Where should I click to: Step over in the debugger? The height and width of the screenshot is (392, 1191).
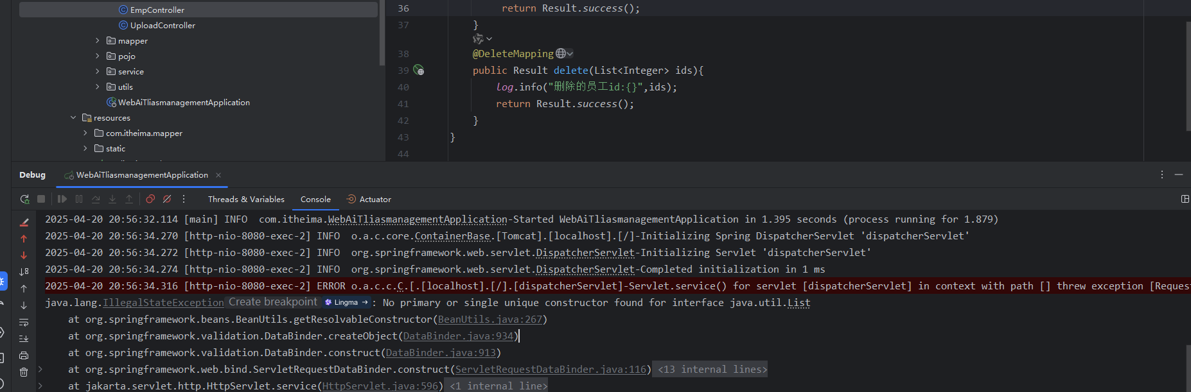coord(96,200)
